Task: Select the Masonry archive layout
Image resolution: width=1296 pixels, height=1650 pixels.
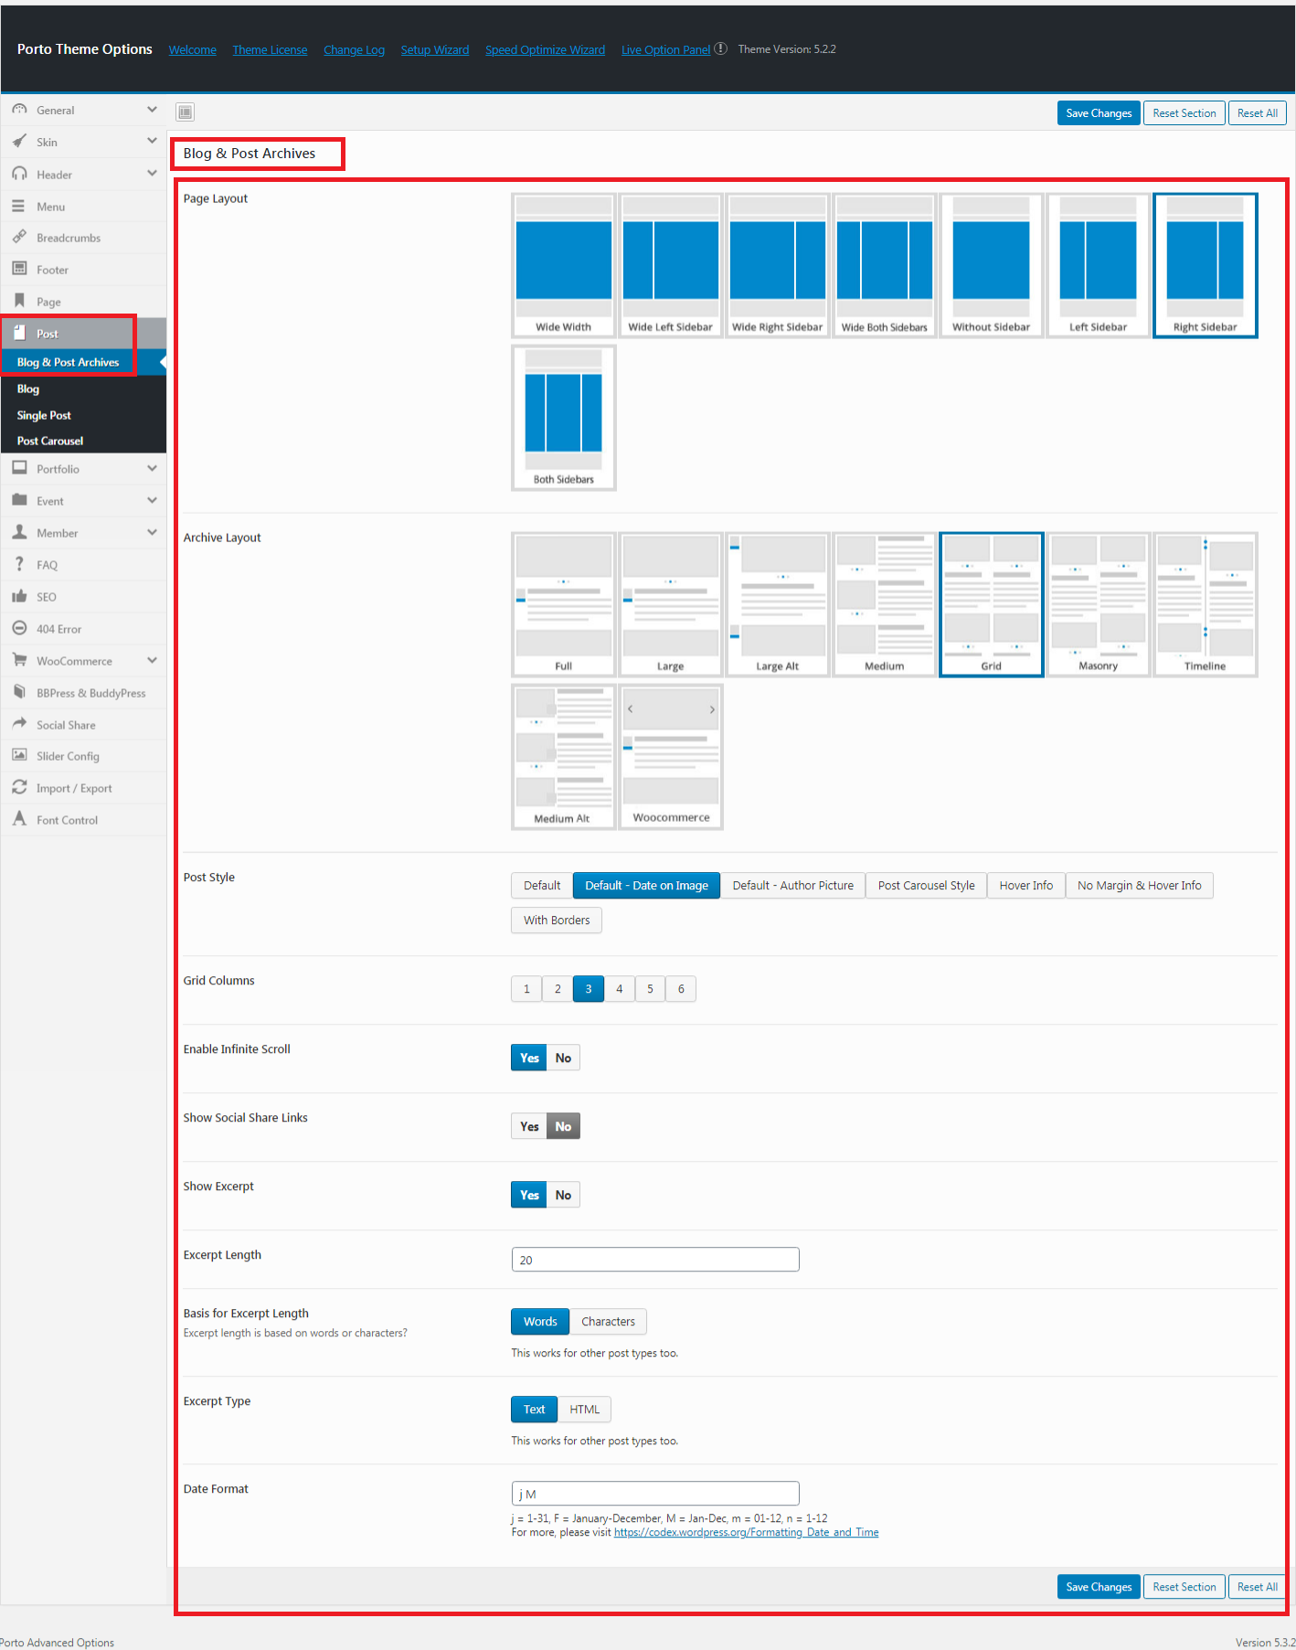Action: click(x=1098, y=604)
